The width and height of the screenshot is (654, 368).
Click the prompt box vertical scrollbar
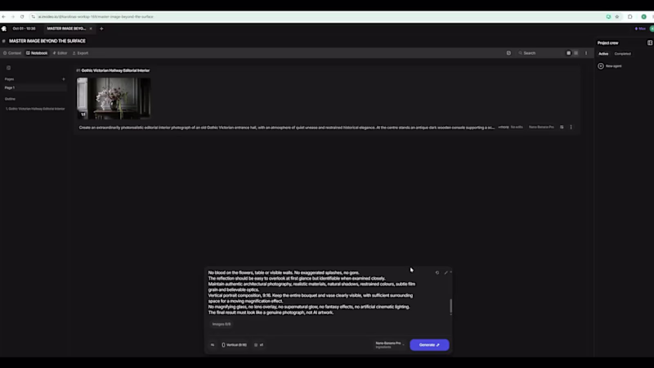coord(451,307)
